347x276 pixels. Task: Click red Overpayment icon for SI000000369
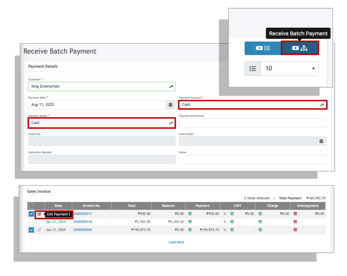(x=295, y=230)
